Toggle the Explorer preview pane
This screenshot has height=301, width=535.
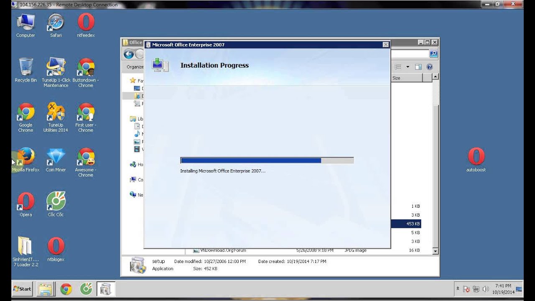[x=418, y=67]
